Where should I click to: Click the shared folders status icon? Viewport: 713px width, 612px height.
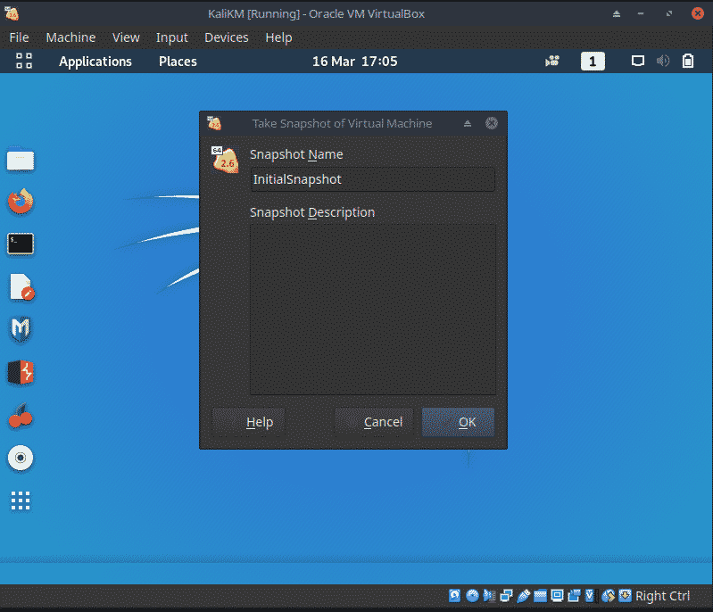540,596
